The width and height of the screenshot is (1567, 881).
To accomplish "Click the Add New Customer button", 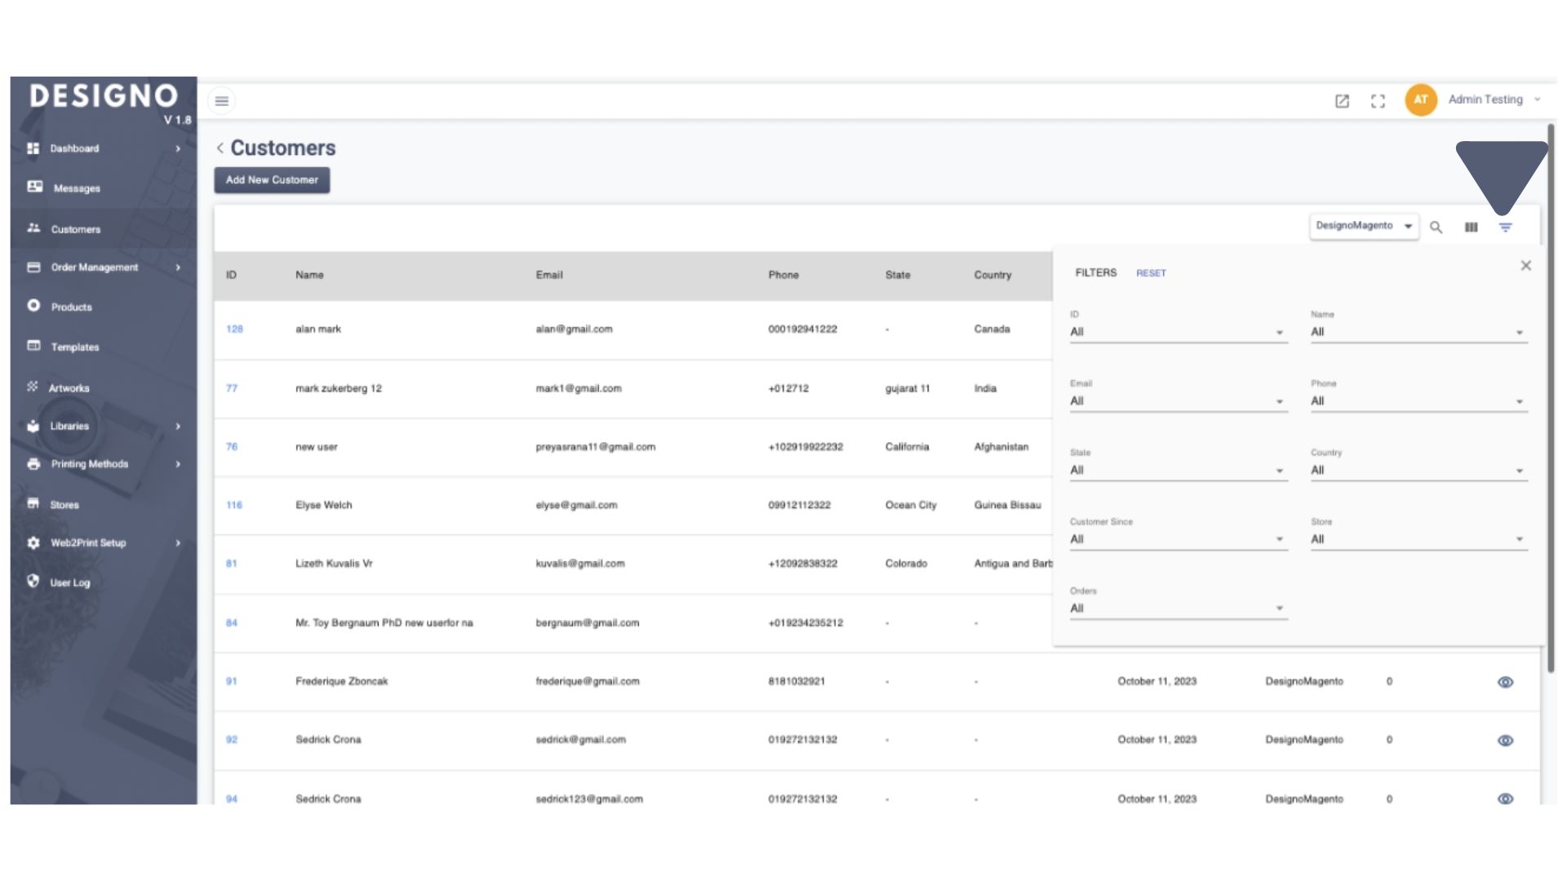I will click(x=272, y=180).
